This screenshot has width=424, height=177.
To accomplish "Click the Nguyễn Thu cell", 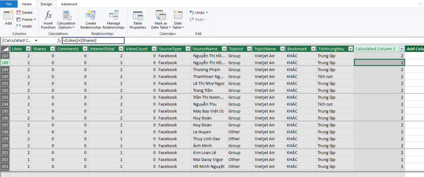I will [209, 104].
